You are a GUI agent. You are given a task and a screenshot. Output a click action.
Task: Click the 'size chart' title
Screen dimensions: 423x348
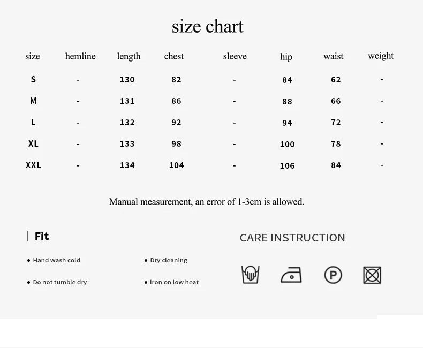coord(208,26)
